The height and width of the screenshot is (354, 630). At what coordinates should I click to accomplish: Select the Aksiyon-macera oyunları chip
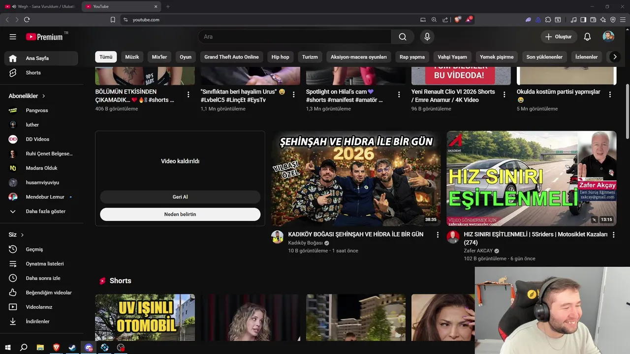359,57
